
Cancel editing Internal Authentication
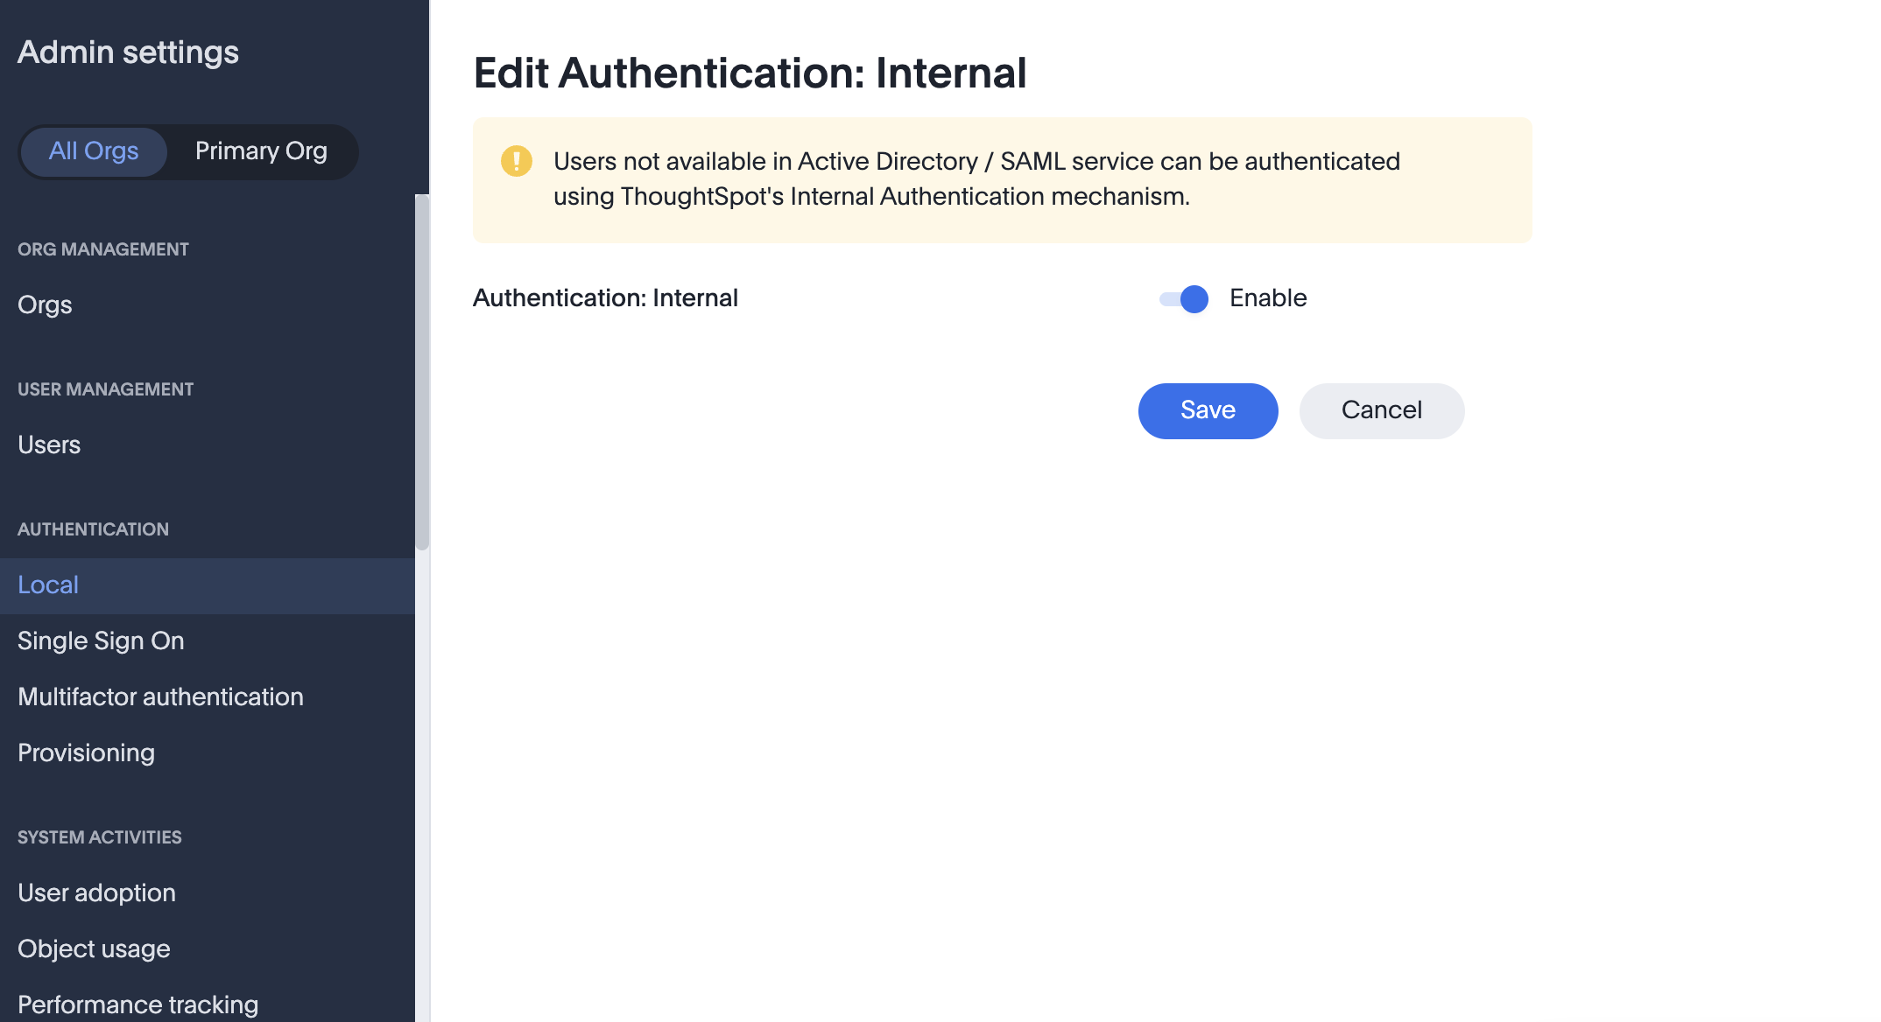click(x=1381, y=410)
